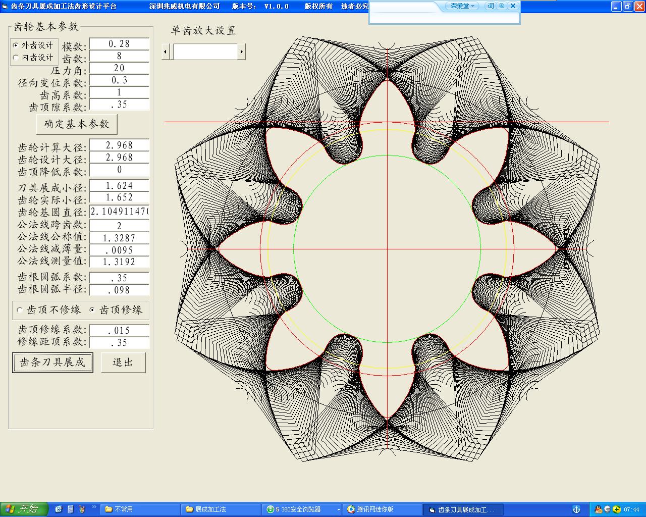Switch to 不常用 folder in taskbar

pos(140,509)
